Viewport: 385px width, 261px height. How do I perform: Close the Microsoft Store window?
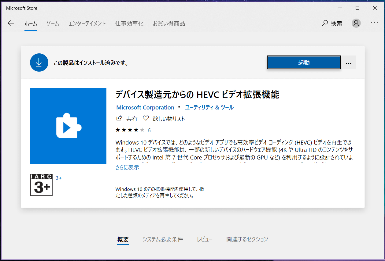point(375,8)
